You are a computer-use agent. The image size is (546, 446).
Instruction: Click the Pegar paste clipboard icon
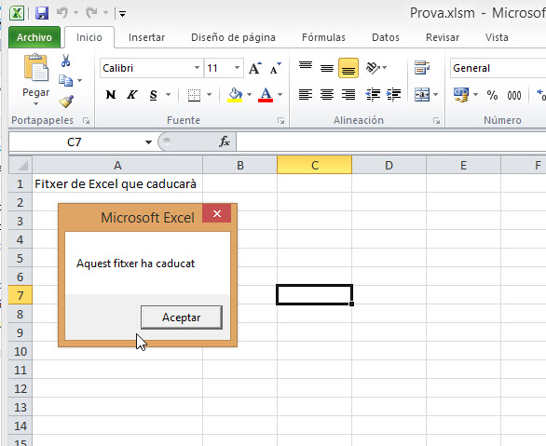click(35, 68)
